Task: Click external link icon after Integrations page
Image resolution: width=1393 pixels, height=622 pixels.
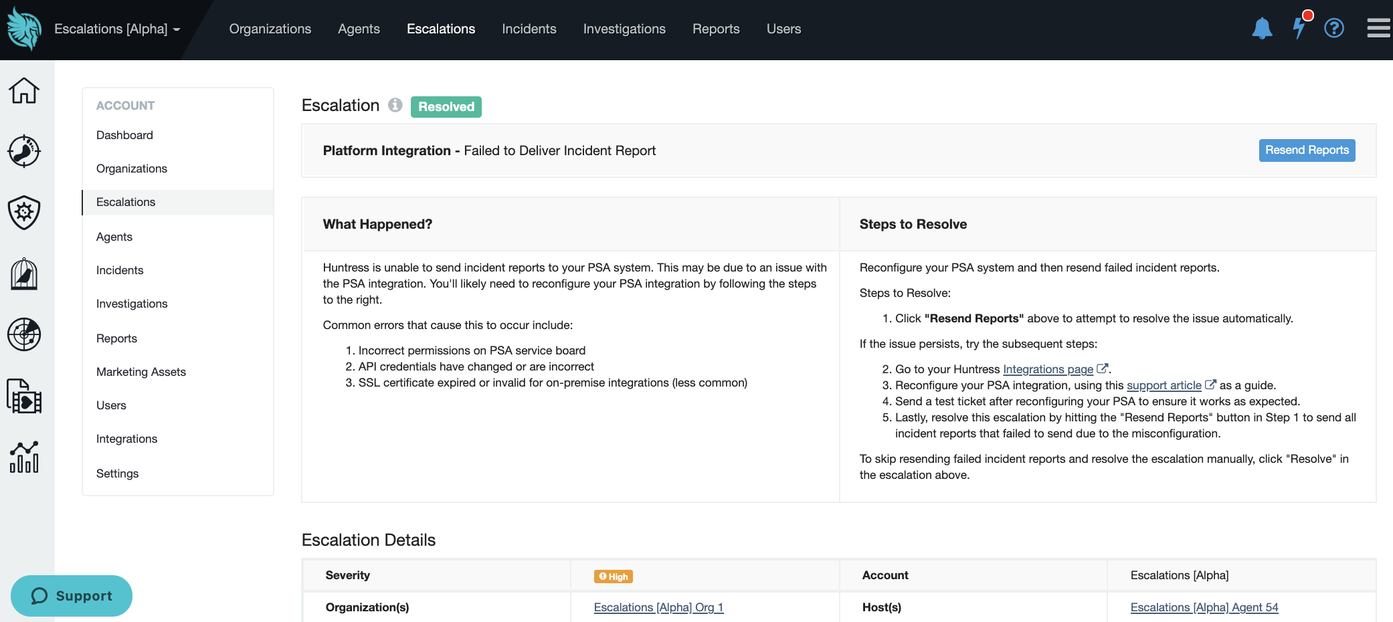Action: (x=1103, y=369)
